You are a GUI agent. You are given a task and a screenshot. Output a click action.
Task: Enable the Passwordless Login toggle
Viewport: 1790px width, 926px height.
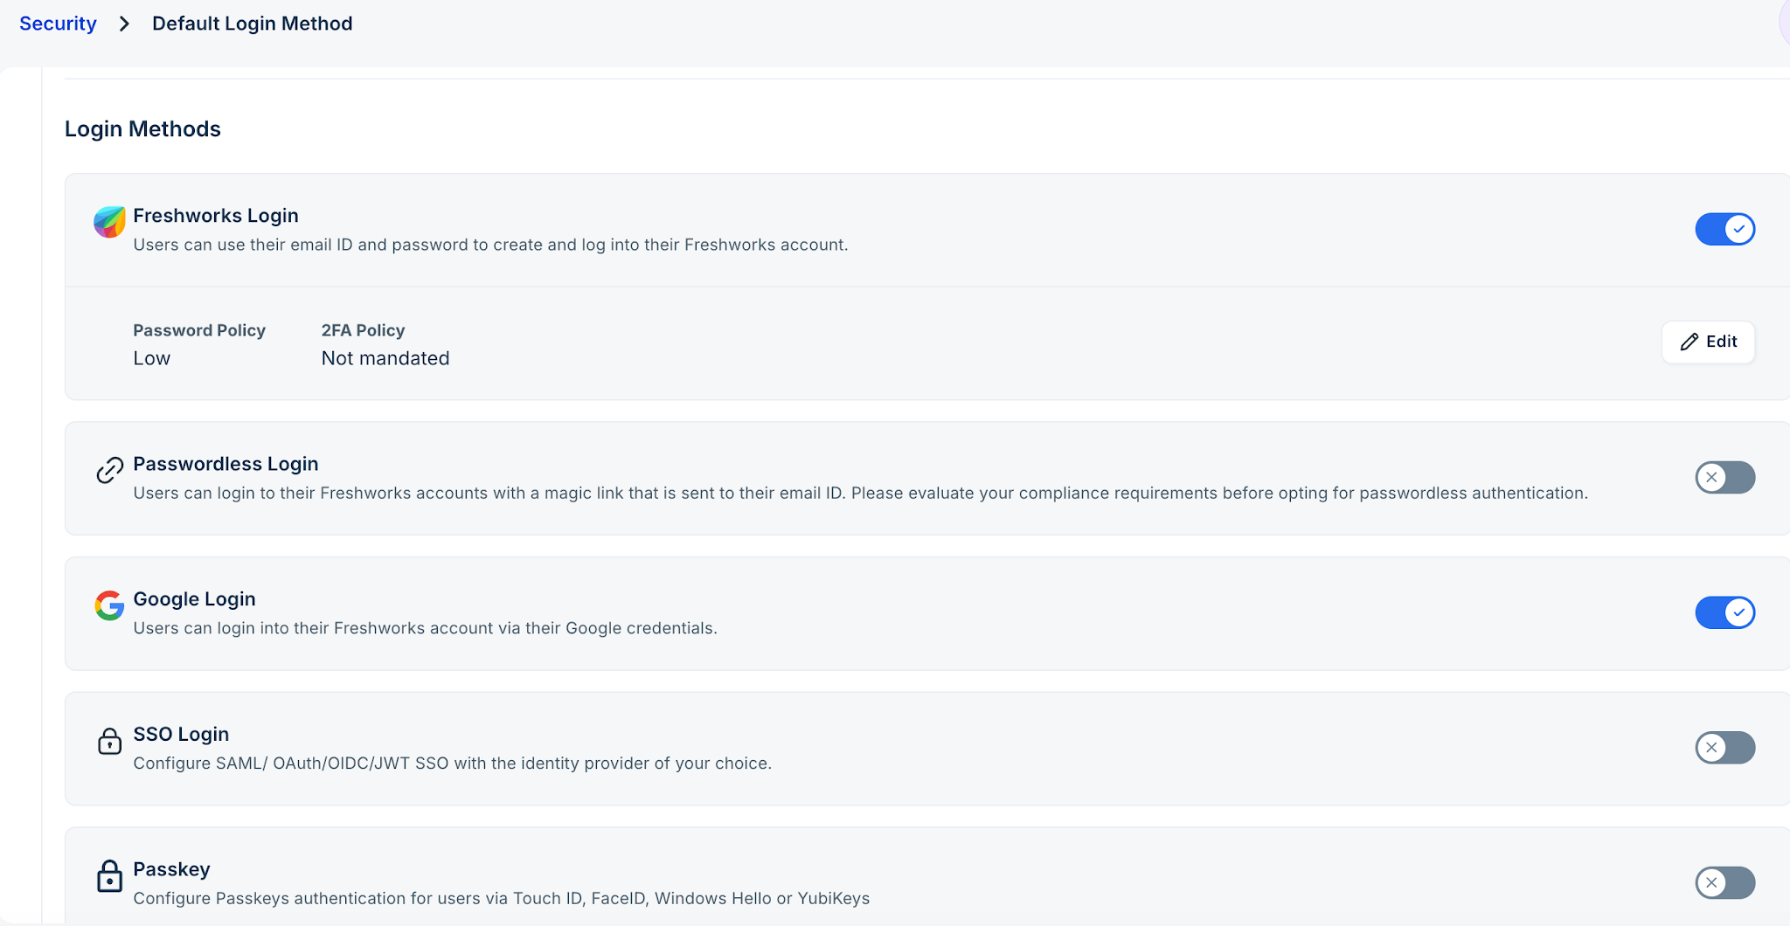point(1724,477)
